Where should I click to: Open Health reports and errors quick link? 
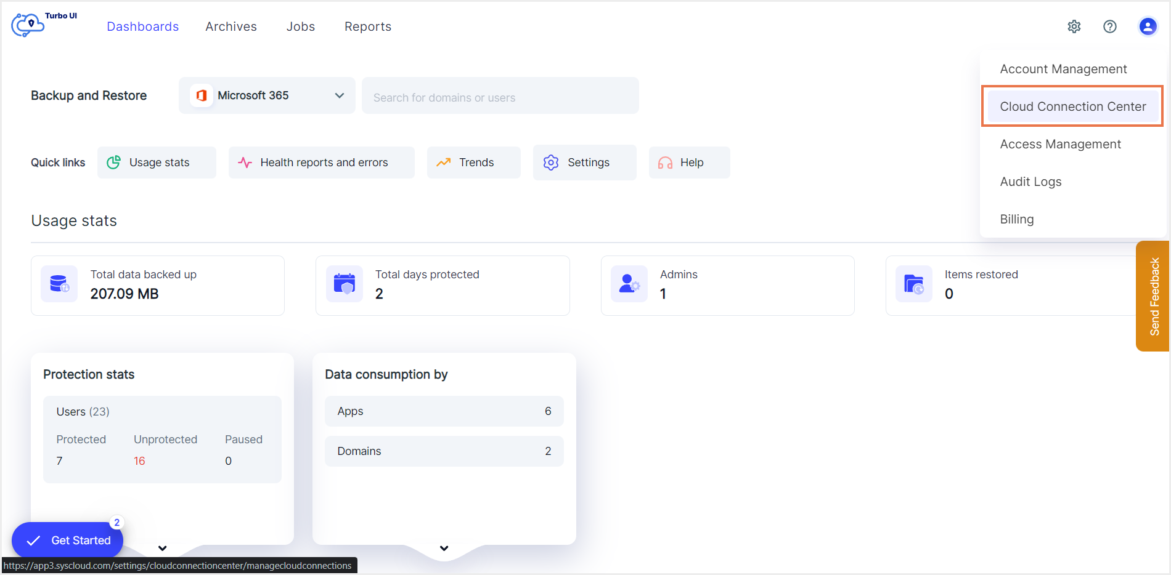click(322, 163)
